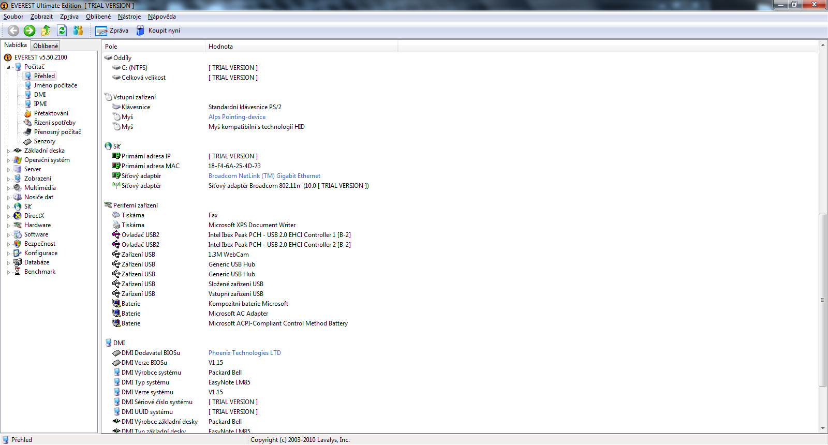The image size is (828, 445).
Task: Click Kompozitní baterie row's battery icon
Action: coord(116,304)
